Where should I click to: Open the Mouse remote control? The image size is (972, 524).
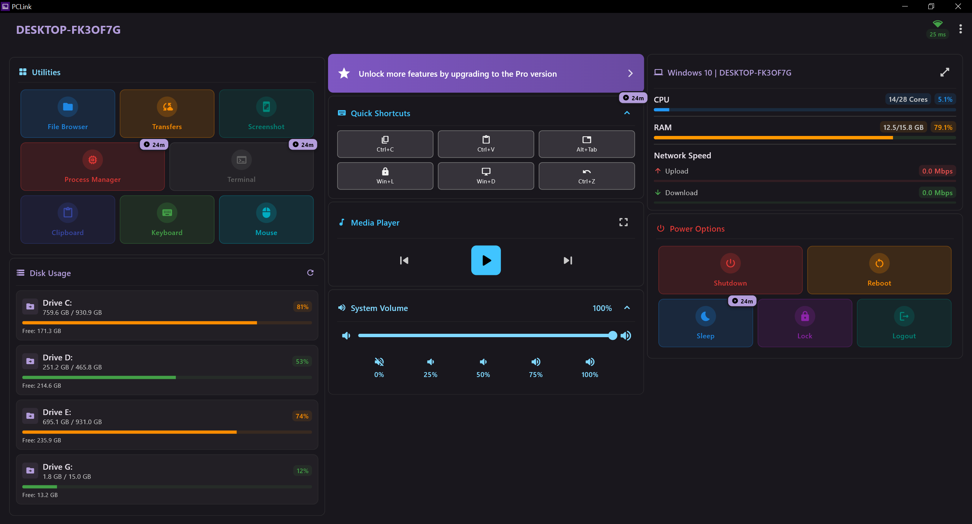pos(266,219)
